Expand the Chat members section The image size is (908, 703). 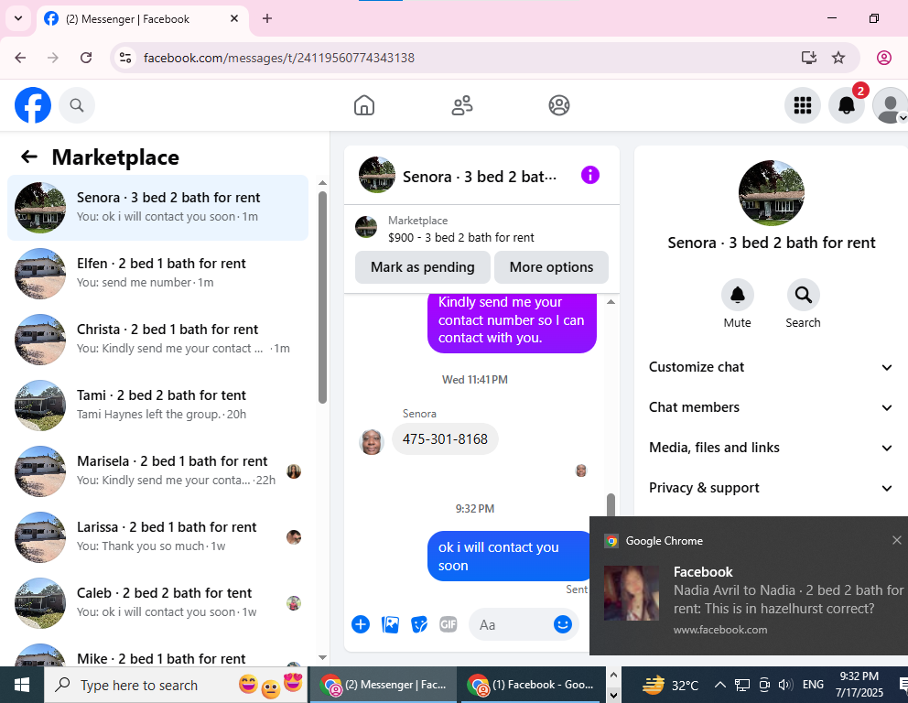771,407
